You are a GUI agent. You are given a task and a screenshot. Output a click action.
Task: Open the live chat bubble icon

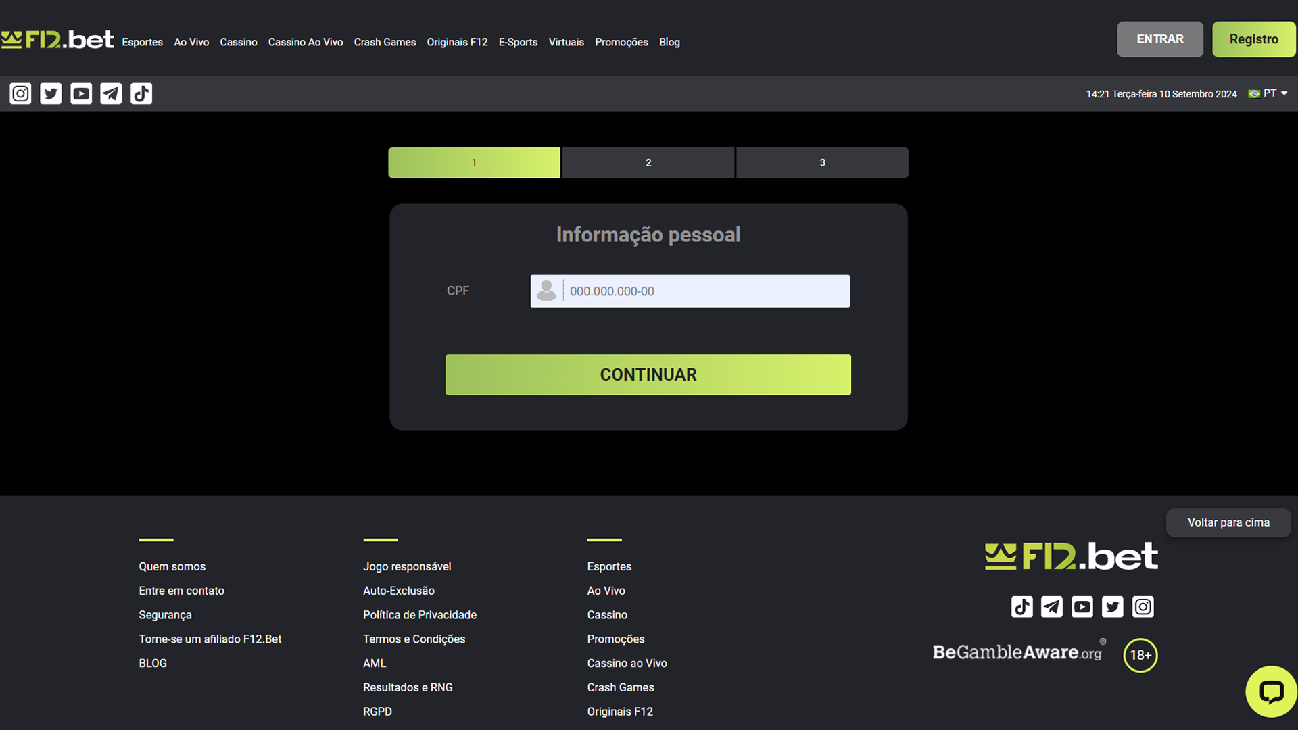(x=1271, y=691)
